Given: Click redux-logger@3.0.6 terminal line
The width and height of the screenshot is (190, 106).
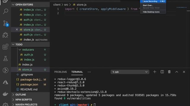Looking at the screenshot, I should (x=70, y=79).
